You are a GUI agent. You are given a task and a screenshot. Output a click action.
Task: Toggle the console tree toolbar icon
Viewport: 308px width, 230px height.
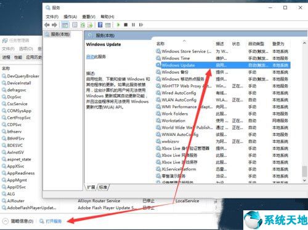pyautogui.click(x=65, y=25)
